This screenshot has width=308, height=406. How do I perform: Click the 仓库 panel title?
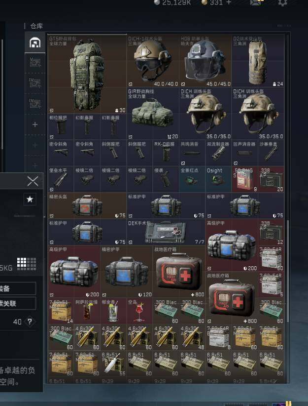point(36,26)
